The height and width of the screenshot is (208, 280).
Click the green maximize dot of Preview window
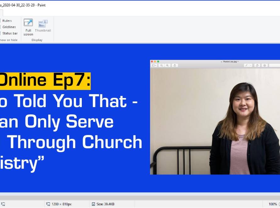158,61
